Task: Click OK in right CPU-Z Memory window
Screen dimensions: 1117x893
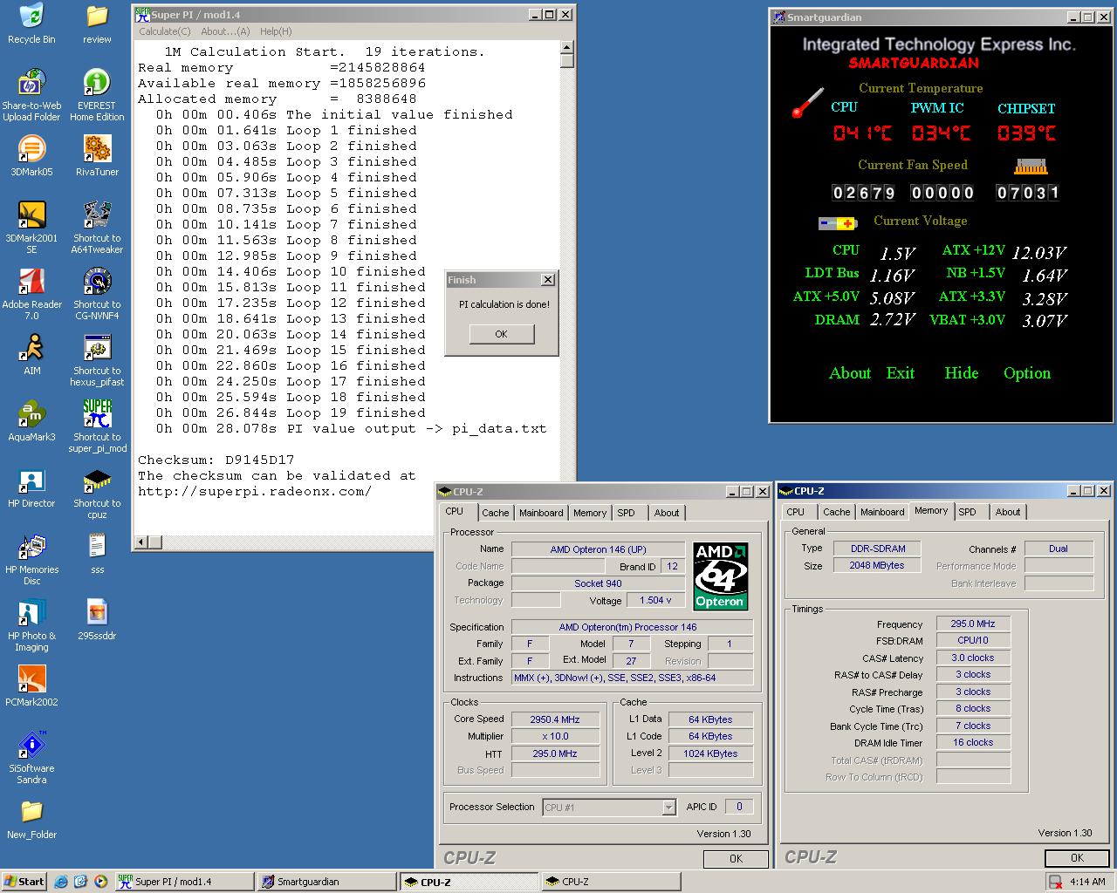Action: [1077, 858]
